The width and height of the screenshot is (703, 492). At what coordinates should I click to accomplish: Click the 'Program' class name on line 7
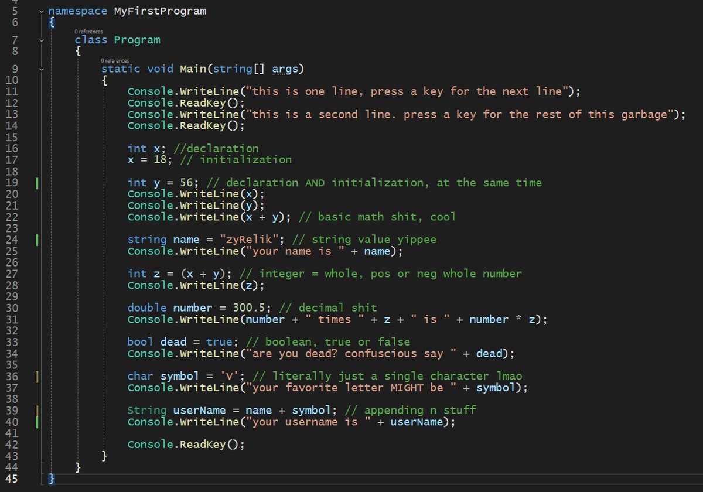pyautogui.click(x=136, y=40)
